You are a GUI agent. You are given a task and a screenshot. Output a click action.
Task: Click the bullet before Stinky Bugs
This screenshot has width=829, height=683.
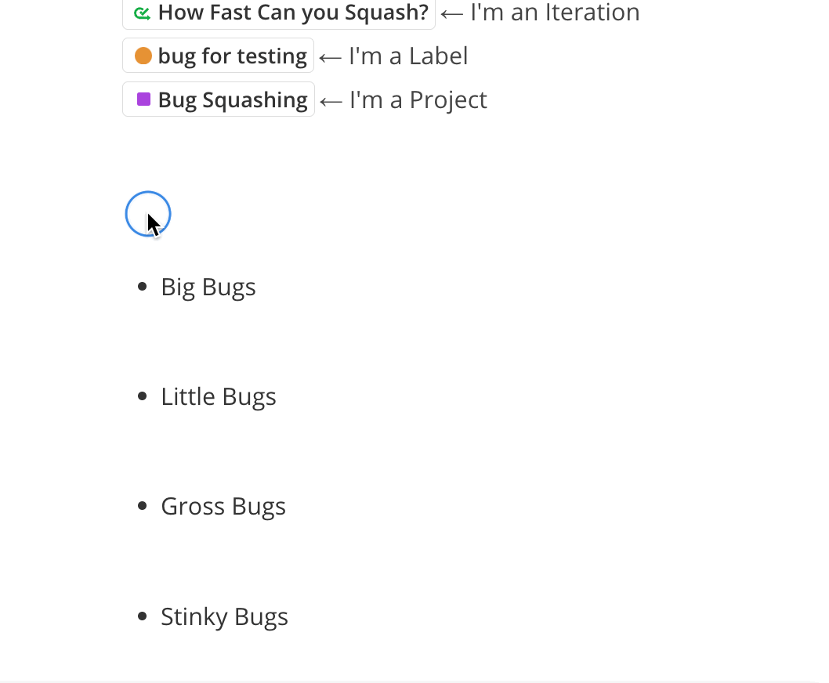(x=142, y=616)
